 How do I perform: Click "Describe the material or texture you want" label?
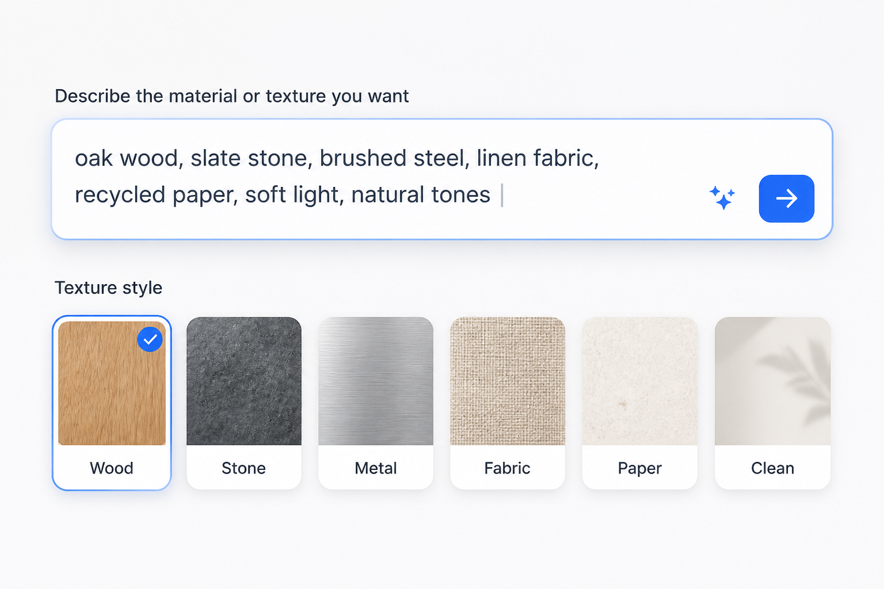[232, 96]
